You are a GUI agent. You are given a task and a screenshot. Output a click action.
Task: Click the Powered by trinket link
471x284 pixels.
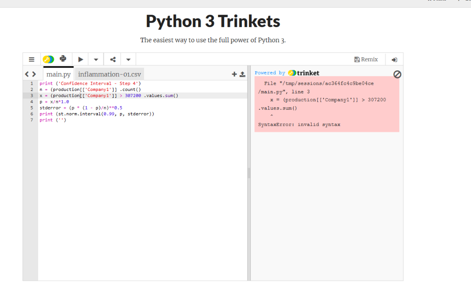(287, 73)
